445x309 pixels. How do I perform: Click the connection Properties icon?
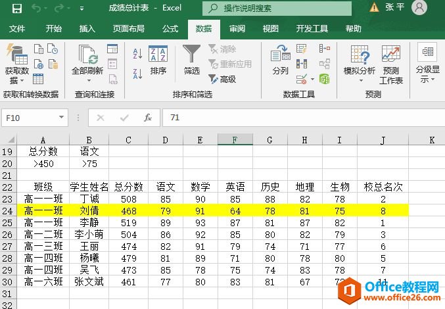coord(112,64)
